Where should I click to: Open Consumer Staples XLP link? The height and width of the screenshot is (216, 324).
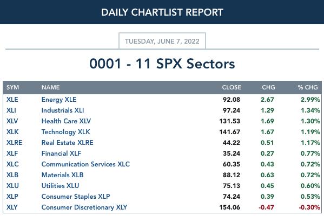[76, 197]
